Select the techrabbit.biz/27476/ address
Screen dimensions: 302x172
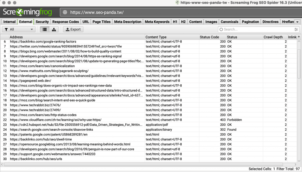pyautogui.click(x=35, y=105)
